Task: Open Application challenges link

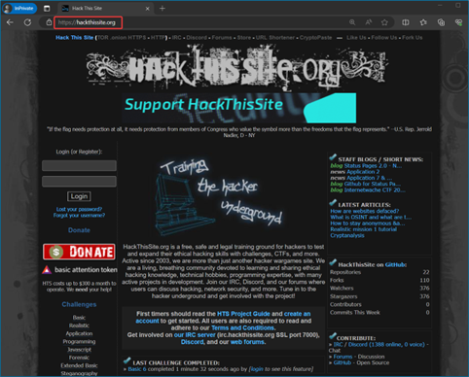Action: pos(79,333)
